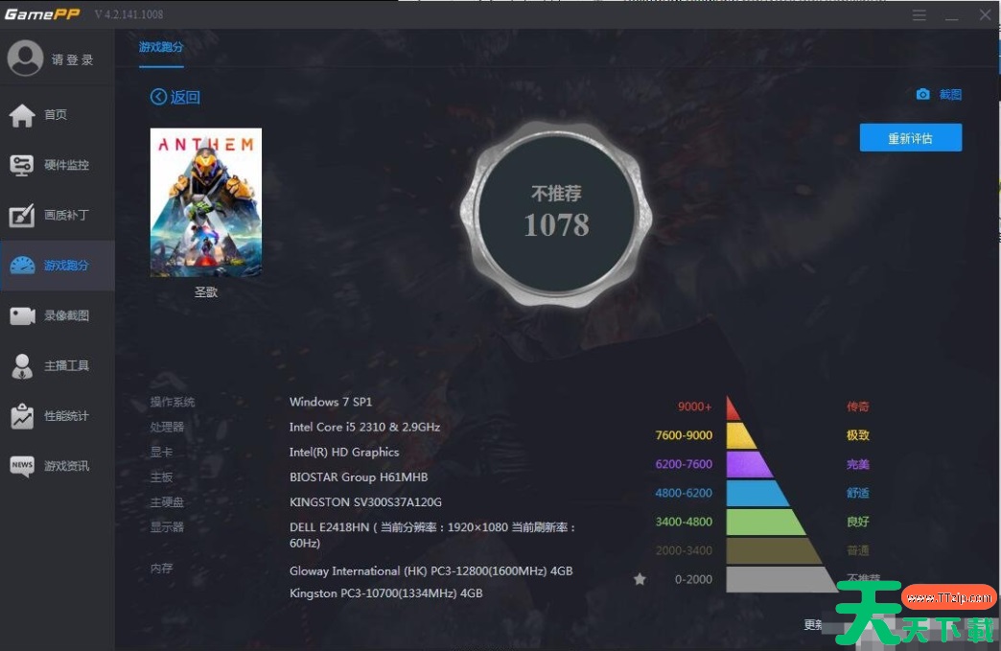Click the red 9000+ pyramid tier

(733, 408)
